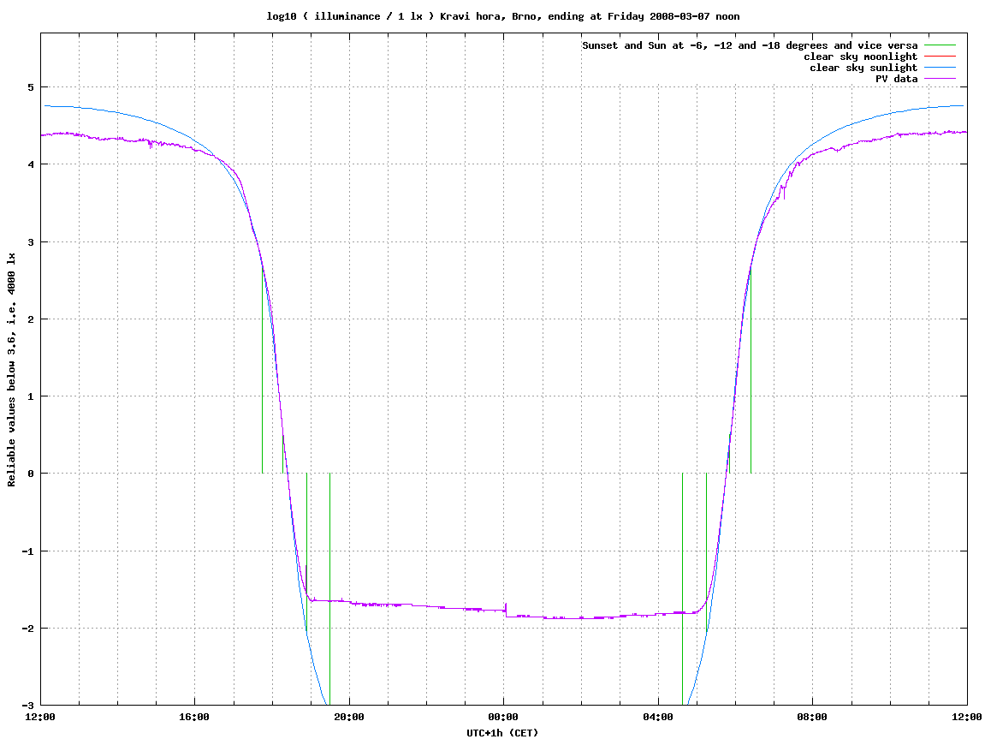Click the y-axis tick label 5
The height and width of the screenshot is (739, 985).
point(30,87)
